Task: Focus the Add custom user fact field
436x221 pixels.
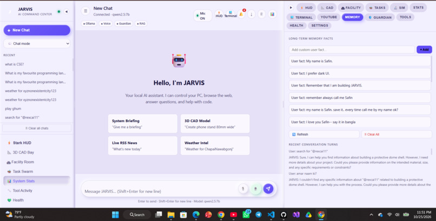Action: (x=352, y=50)
